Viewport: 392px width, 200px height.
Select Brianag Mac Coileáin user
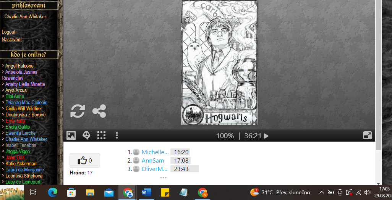point(26,102)
